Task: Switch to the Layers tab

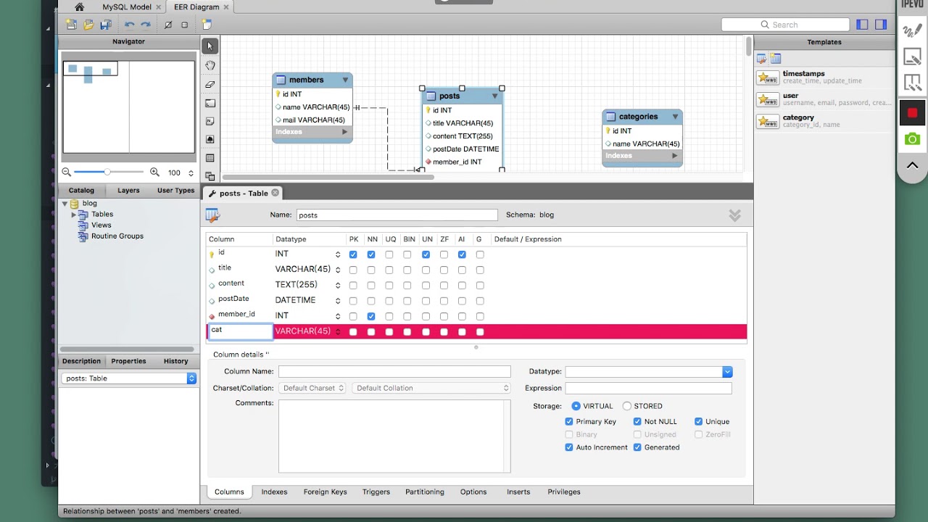Action: (128, 191)
